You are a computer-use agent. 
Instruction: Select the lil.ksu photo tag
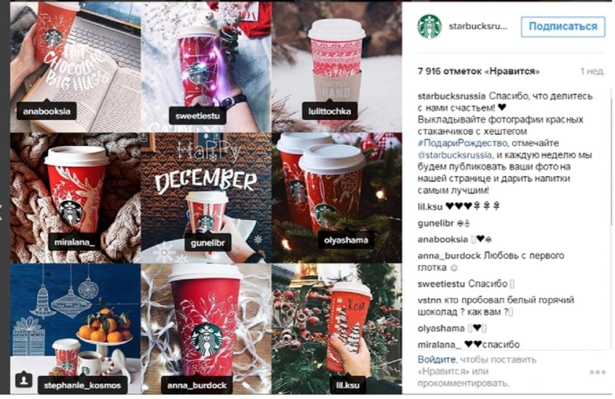point(347,385)
